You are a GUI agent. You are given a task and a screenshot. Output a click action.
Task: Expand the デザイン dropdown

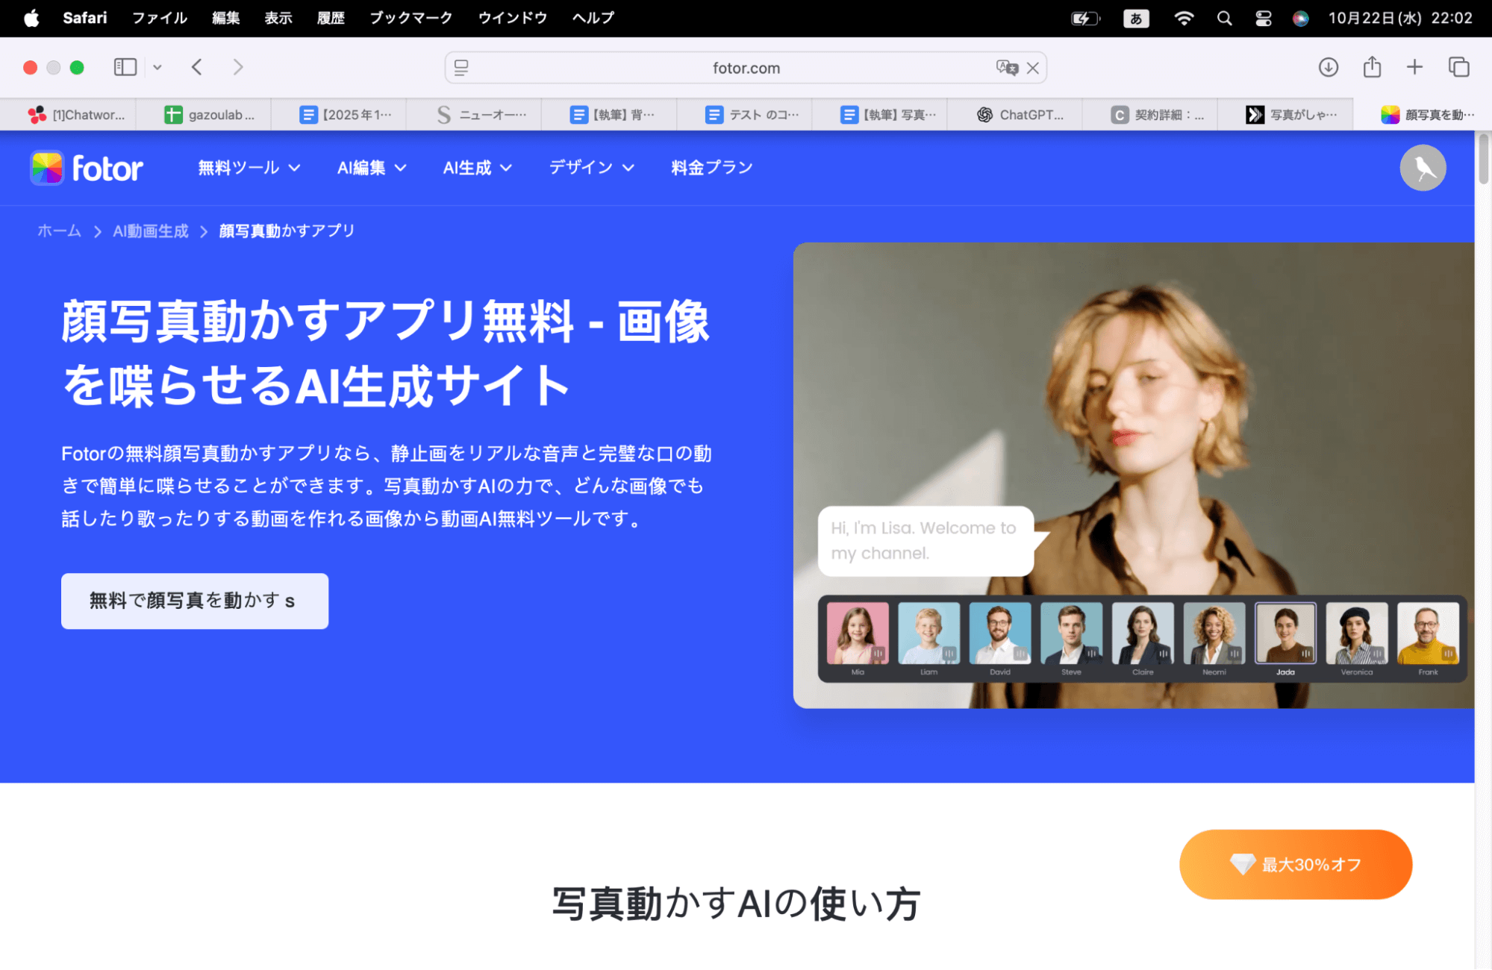pyautogui.click(x=591, y=167)
